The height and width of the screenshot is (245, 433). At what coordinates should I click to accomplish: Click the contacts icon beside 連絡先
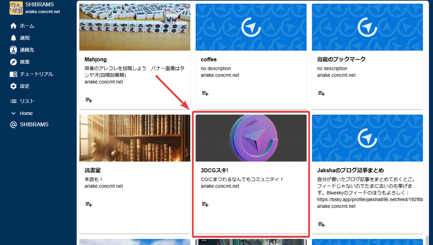tap(13, 50)
